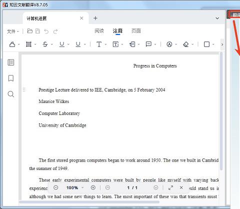This screenshot has height=209, width=240.
Task: Go to next page with down arrow
Action: [156, 187]
